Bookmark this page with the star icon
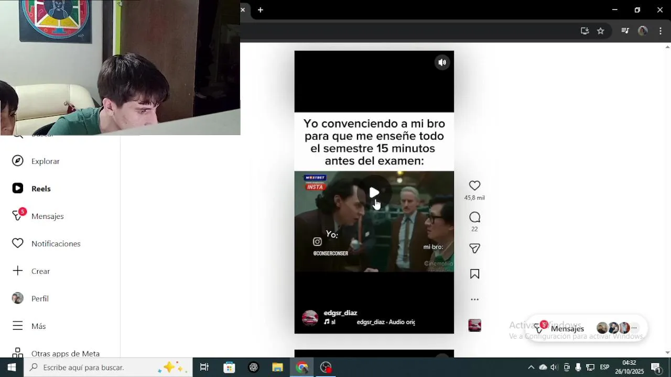 point(601,31)
